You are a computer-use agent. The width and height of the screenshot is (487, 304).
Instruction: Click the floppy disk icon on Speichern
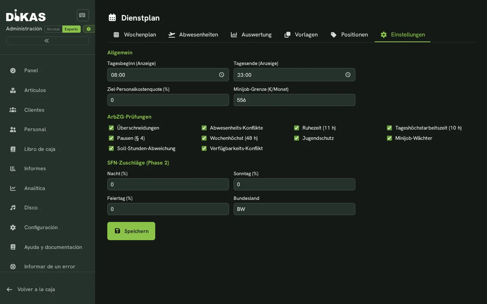(x=118, y=231)
